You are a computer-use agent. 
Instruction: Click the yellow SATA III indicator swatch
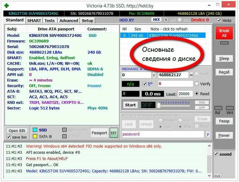[35, 136]
